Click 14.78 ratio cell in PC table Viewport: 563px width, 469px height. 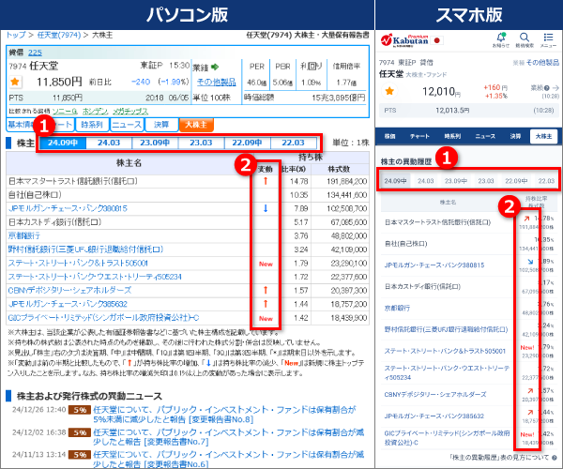[299, 181]
